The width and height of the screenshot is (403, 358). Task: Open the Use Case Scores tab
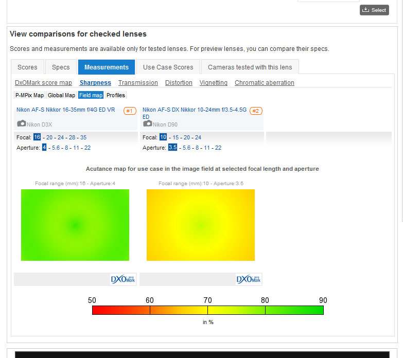[168, 67]
